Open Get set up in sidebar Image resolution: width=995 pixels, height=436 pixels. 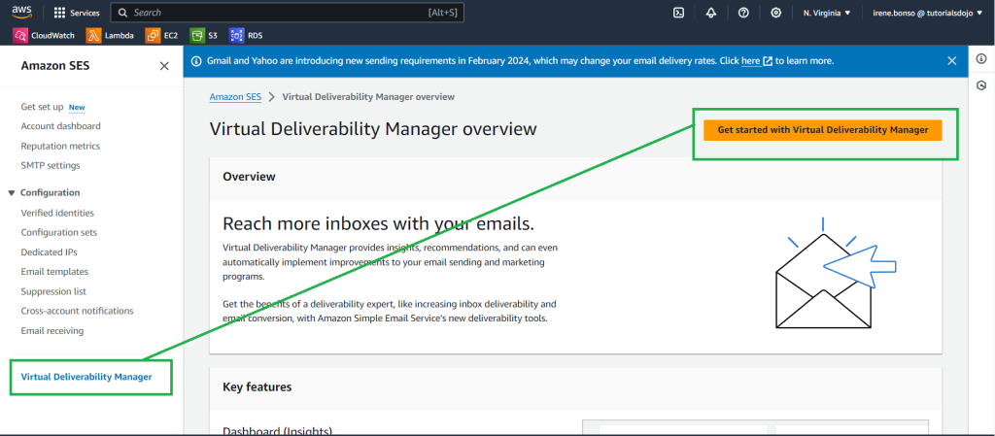click(x=42, y=107)
